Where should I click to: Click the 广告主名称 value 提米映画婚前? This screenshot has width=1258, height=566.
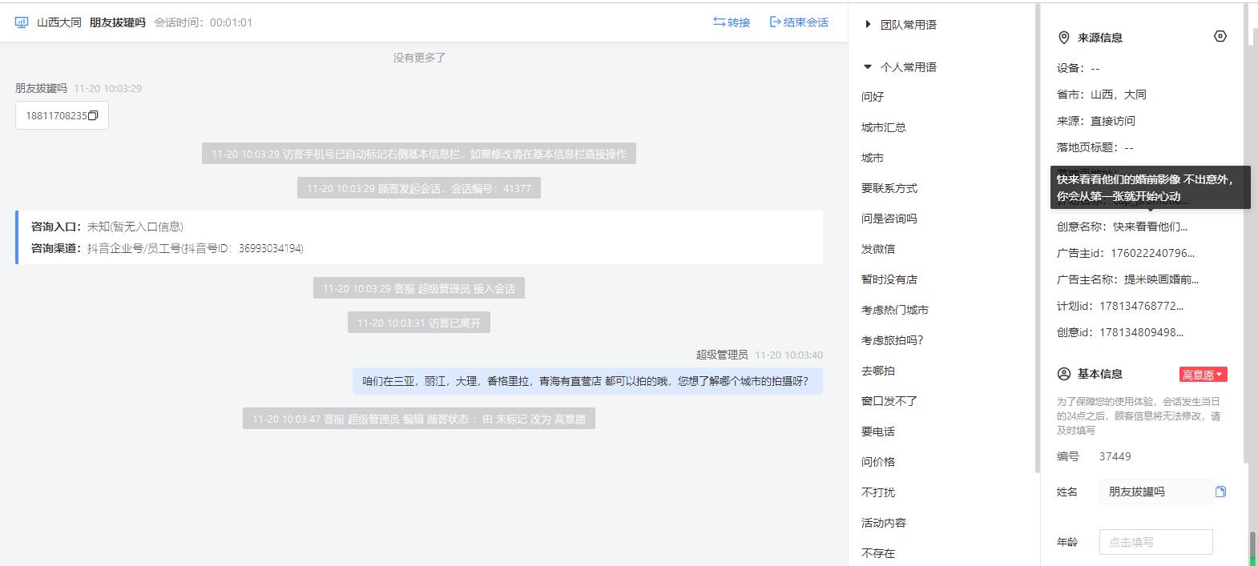pos(1161,279)
